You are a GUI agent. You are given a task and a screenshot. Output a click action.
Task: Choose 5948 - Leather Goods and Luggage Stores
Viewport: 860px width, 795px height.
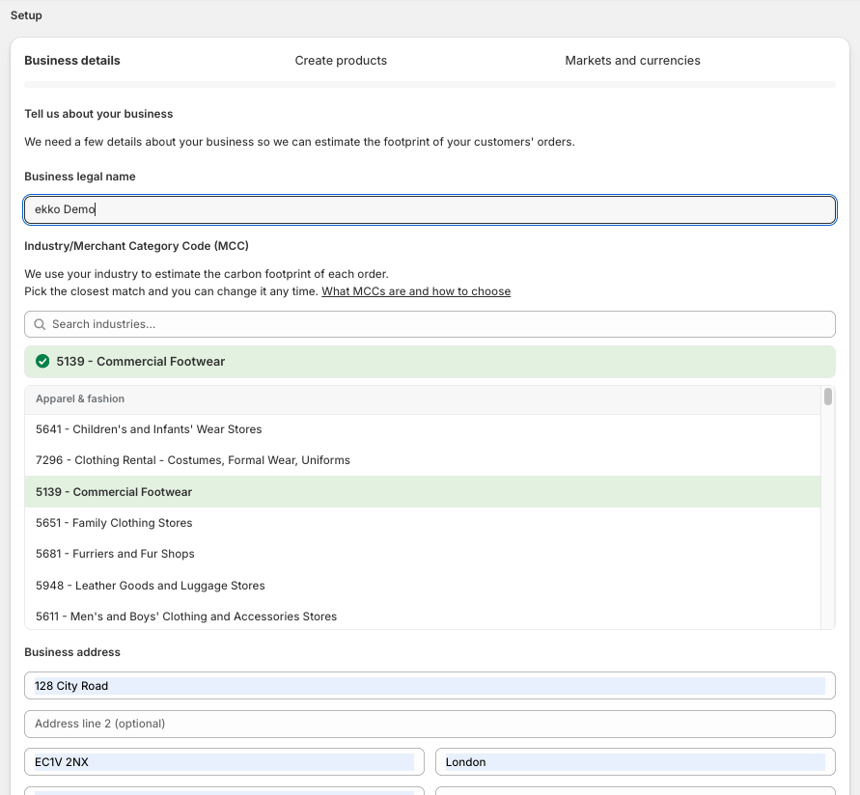coord(423,586)
